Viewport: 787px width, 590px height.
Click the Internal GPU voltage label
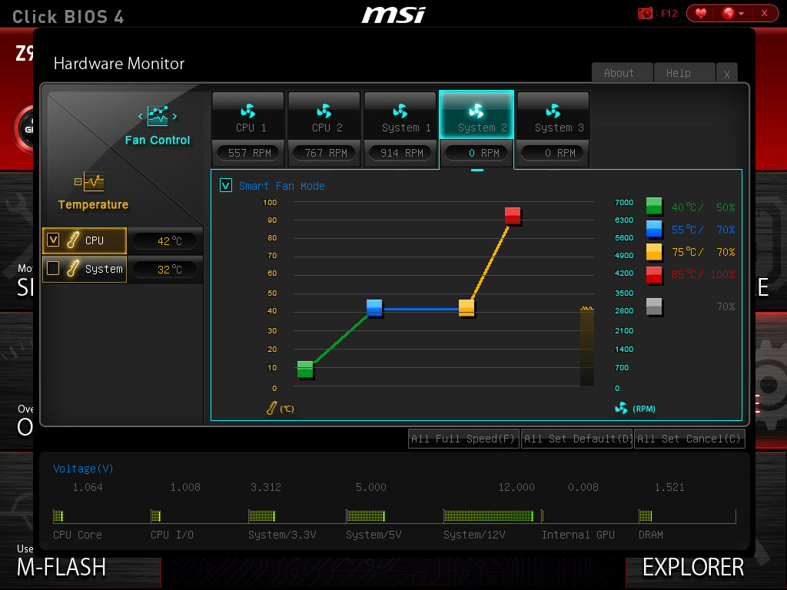(x=578, y=535)
